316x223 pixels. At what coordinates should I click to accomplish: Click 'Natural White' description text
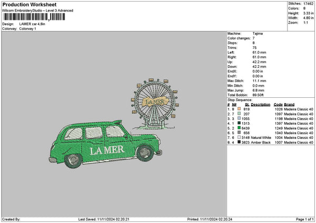coord(261,138)
